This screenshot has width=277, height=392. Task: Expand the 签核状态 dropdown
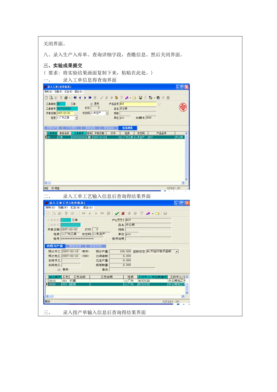point(177,251)
